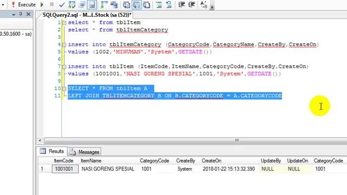Image resolution: width=347 pixels, height=195 pixels.
Task: Click tblItemCategory on line 2
Action: coord(142,30)
